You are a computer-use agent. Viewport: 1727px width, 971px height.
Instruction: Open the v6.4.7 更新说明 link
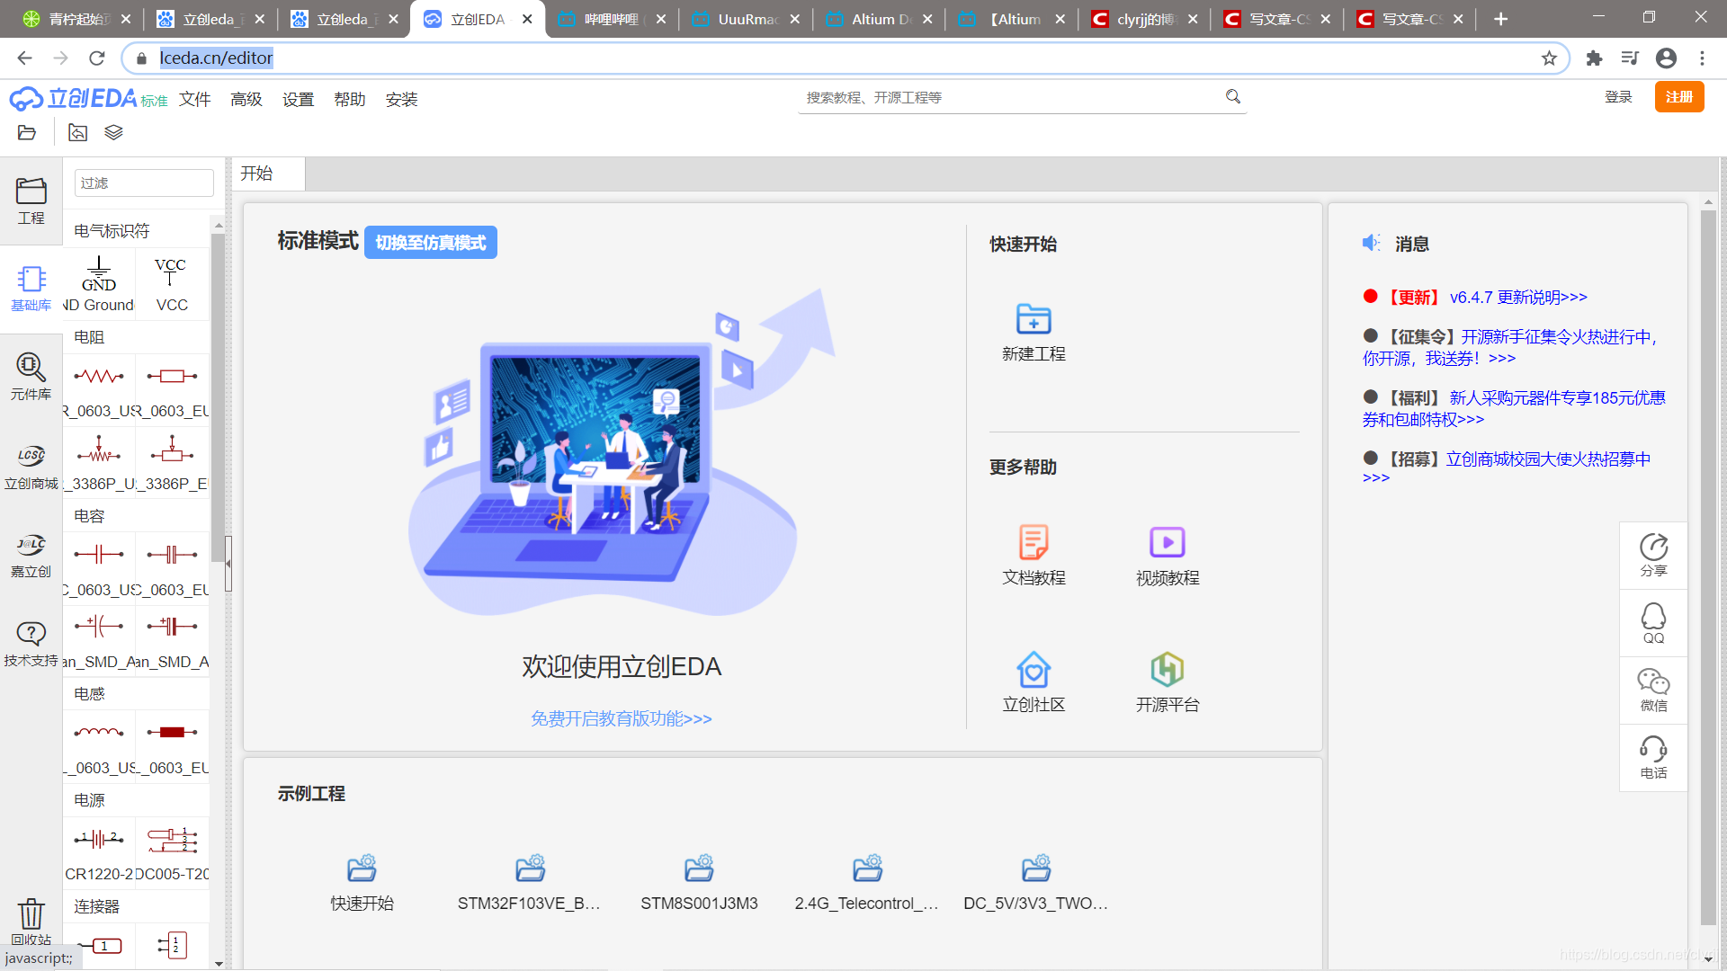[1518, 297]
